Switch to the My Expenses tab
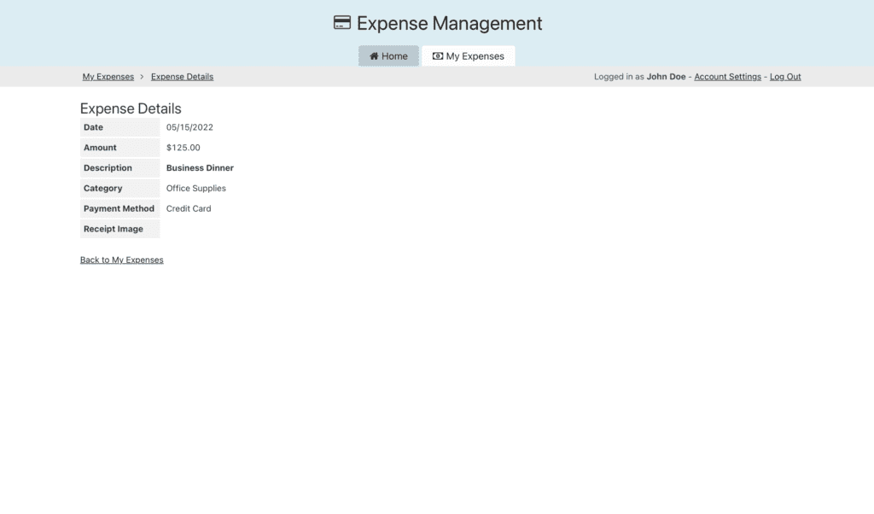Viewport: 874px width, 514px height. point(469,56)
